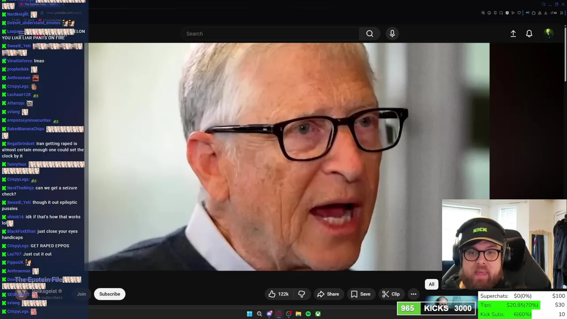
Task: Dislike the video with thumbs down
Action: pos(302,294)
